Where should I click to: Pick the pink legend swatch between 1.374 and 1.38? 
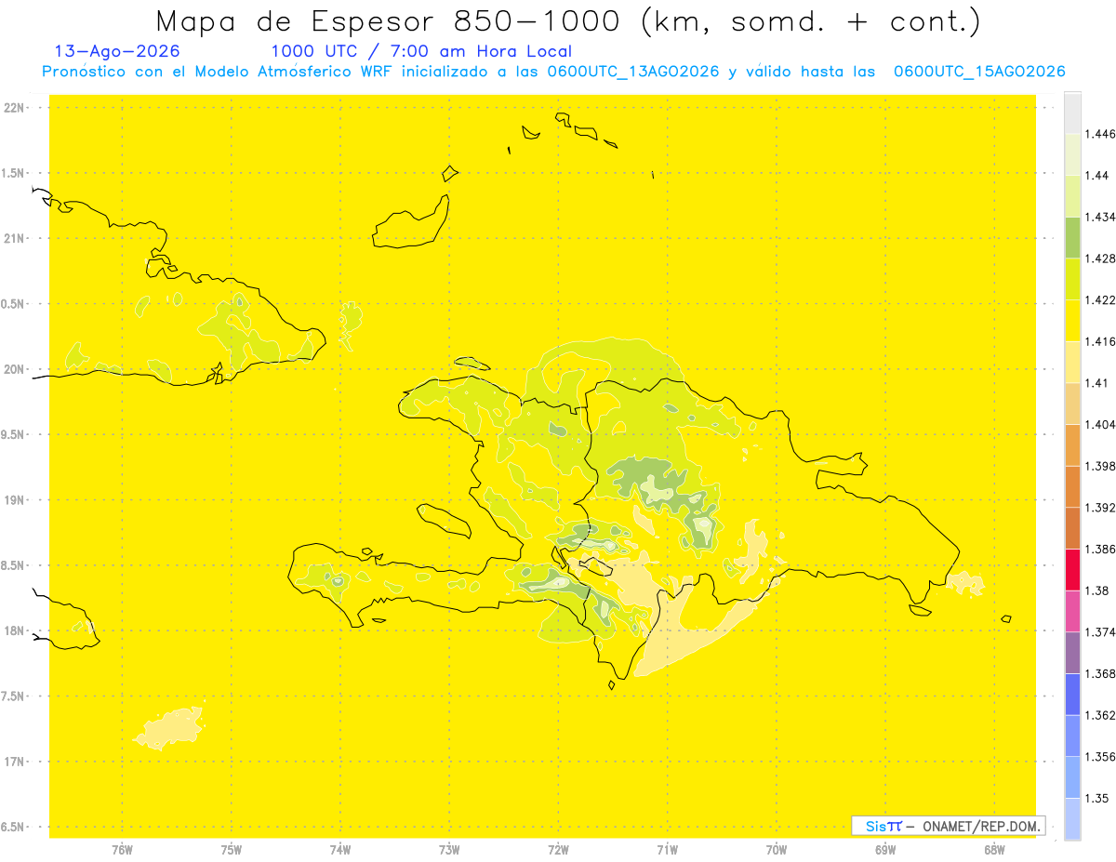(x=1072, y=611)
